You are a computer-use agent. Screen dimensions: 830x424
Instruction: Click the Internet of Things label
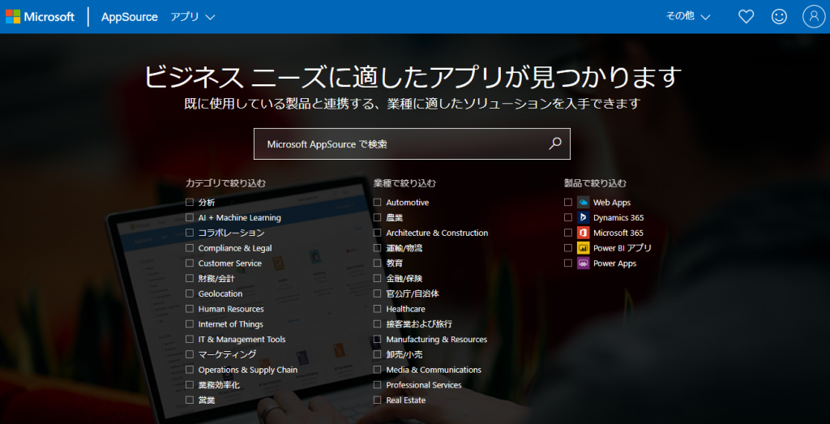click(230, 324)
